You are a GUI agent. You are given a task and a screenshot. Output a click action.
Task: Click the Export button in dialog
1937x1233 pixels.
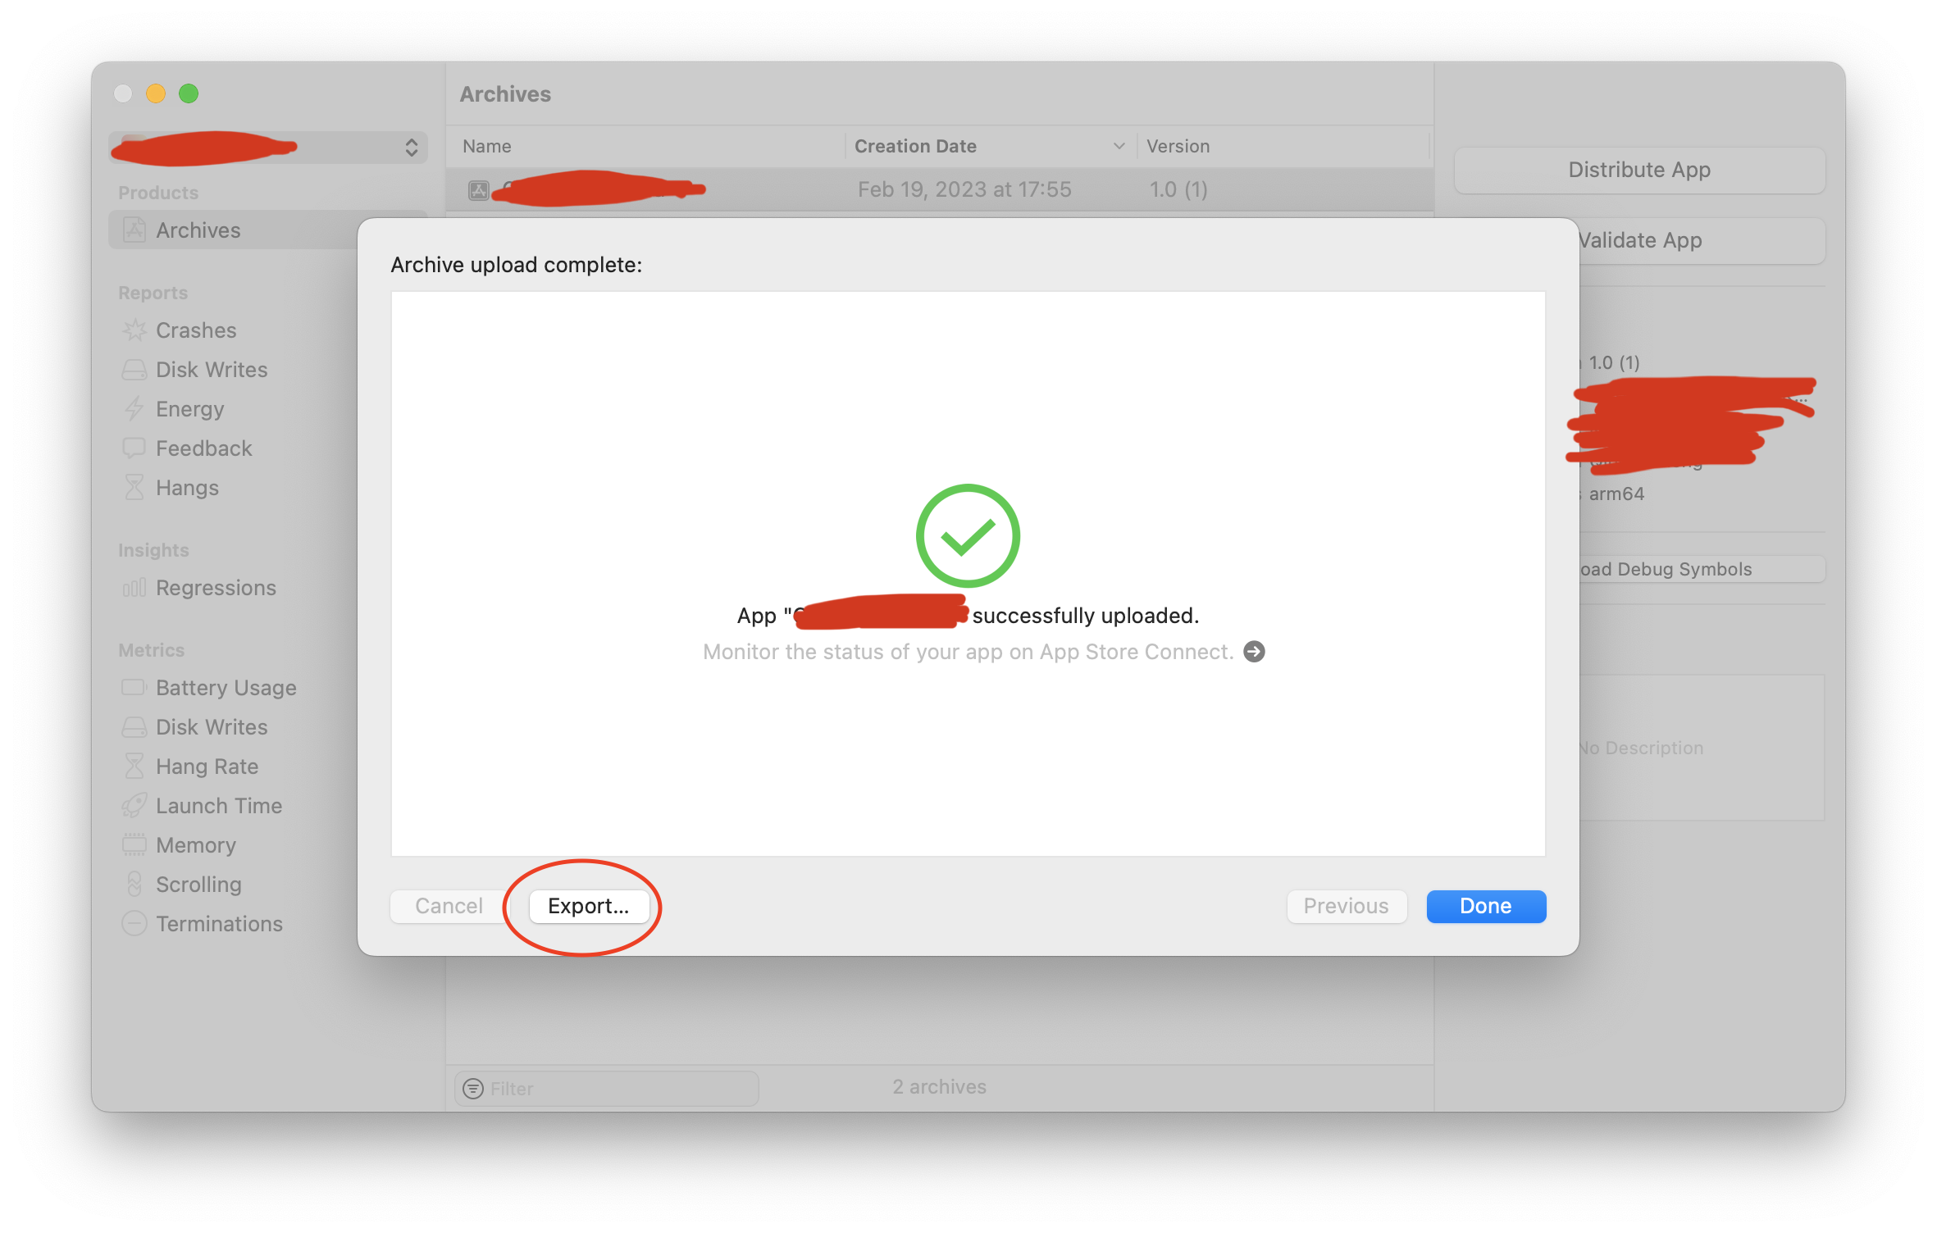click(x=587, y=906)
